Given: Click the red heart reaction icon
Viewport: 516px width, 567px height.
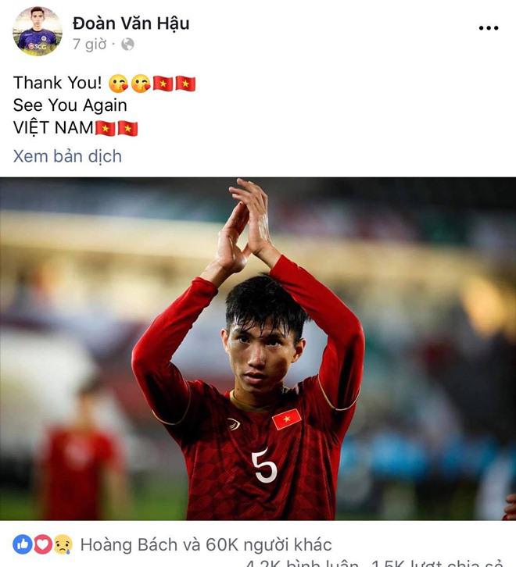Looking at the screenshot, I should click(x=43, y=544).
